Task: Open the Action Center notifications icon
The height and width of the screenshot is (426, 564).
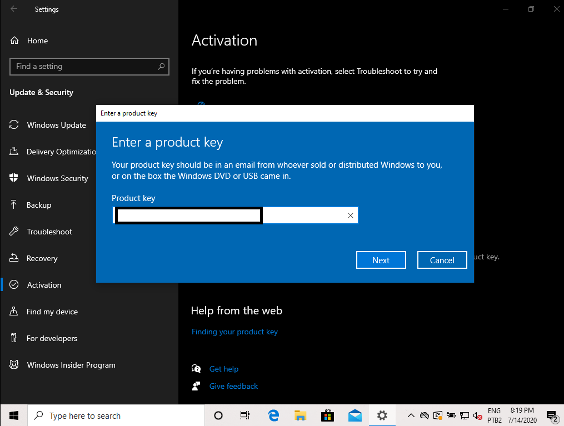Action: (552, 417)
